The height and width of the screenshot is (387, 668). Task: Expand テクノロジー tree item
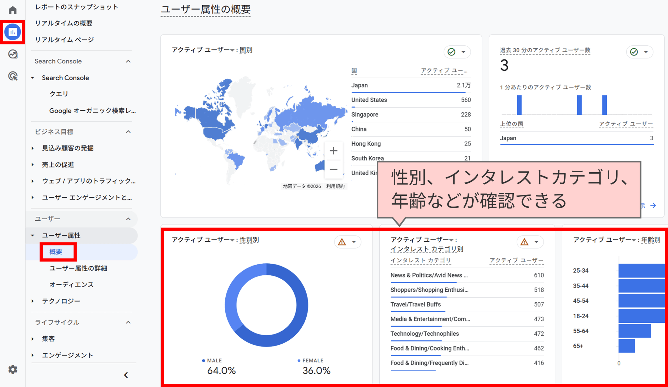pos(33,301)
